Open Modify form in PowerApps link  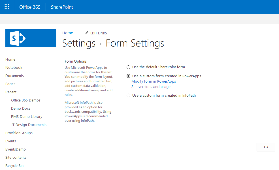point(154,81)
